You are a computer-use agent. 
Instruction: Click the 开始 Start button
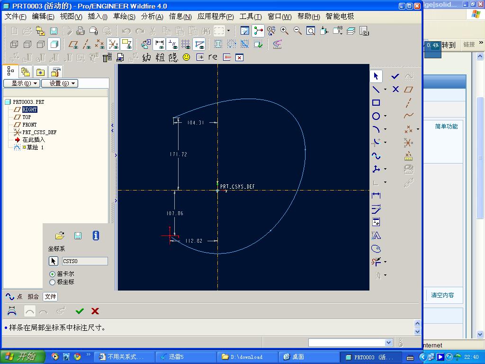22,356
